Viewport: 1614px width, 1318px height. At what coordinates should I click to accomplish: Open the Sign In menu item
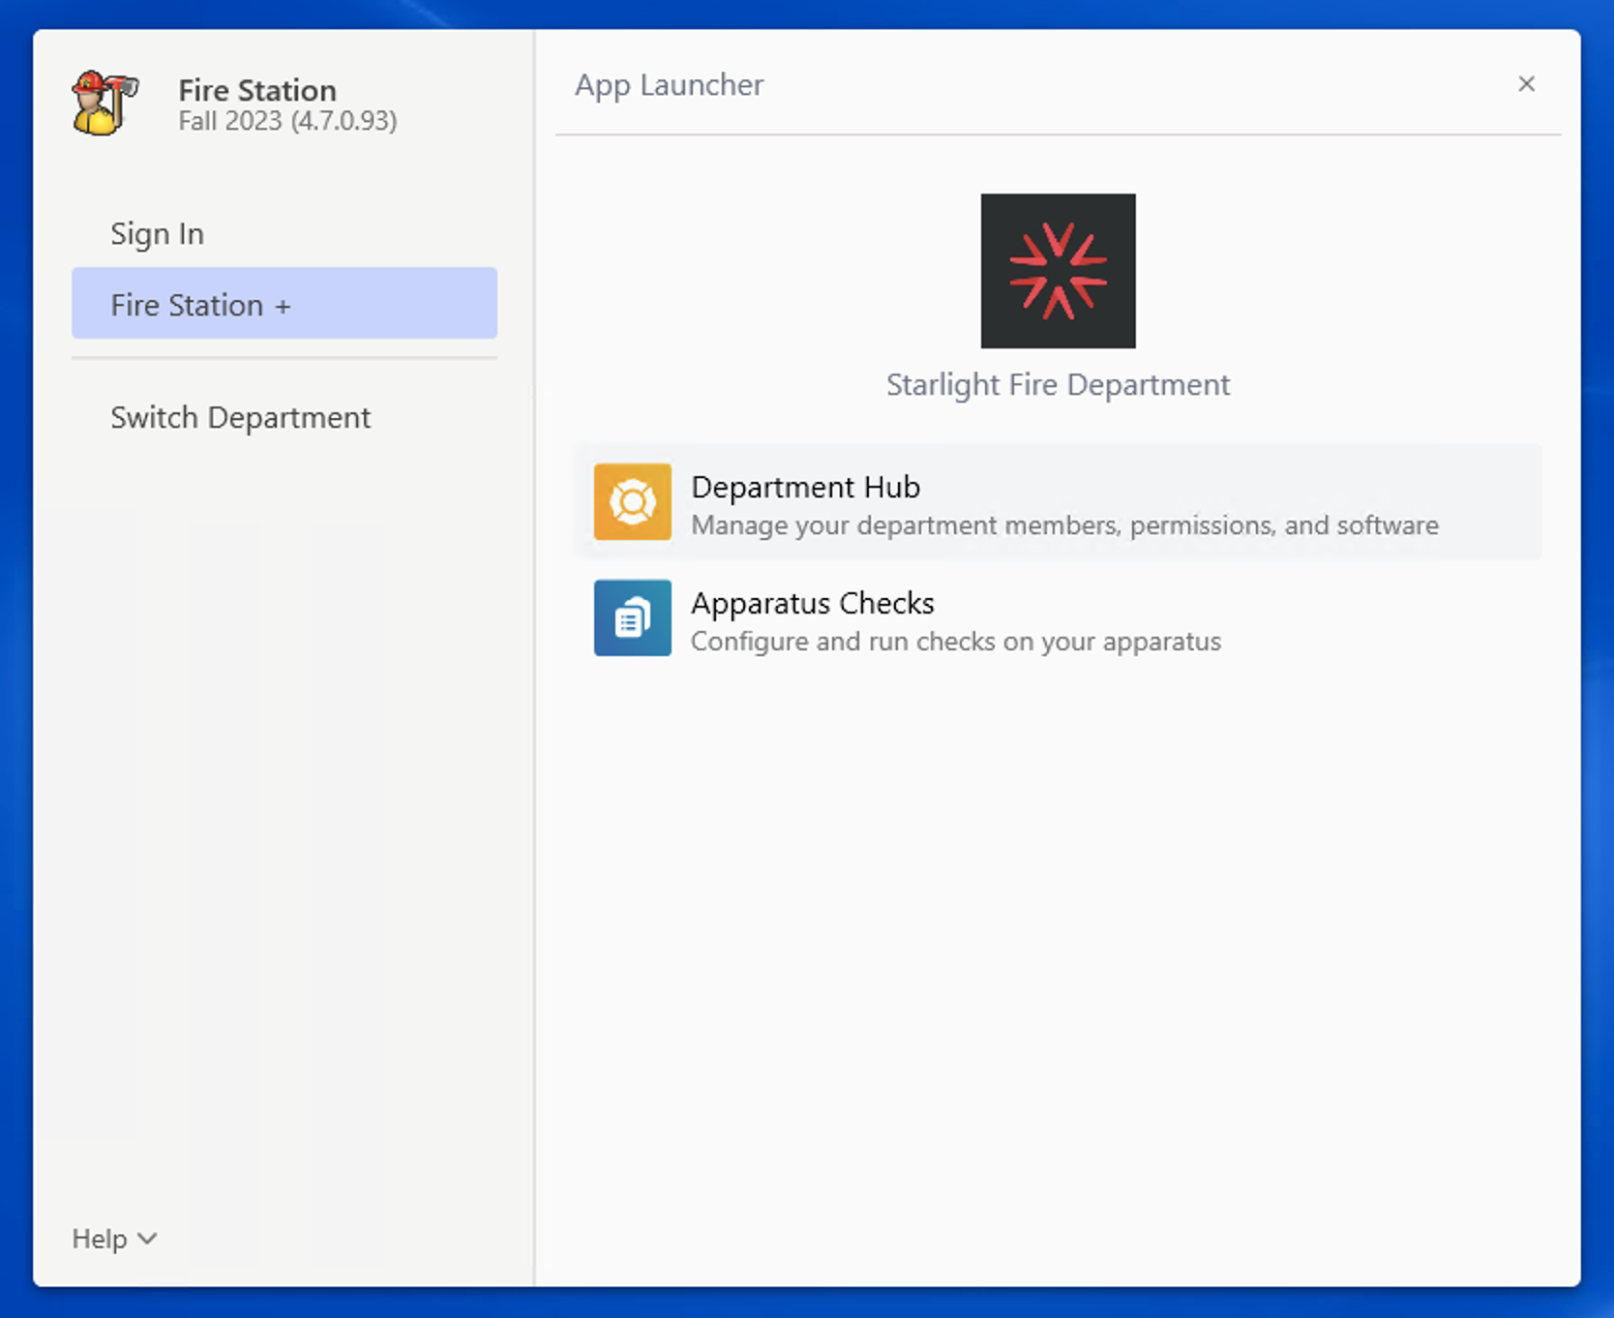click(x=284, y=233)
